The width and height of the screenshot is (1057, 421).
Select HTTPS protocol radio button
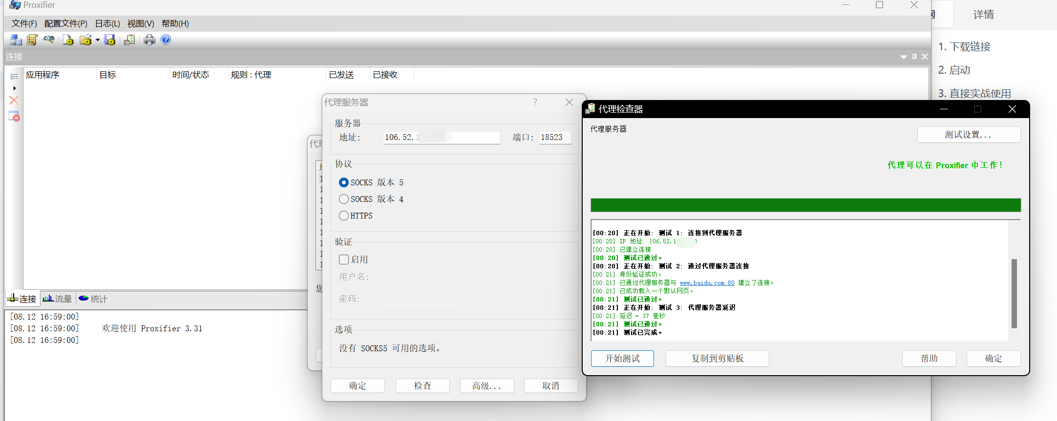(x=344, y=216)
